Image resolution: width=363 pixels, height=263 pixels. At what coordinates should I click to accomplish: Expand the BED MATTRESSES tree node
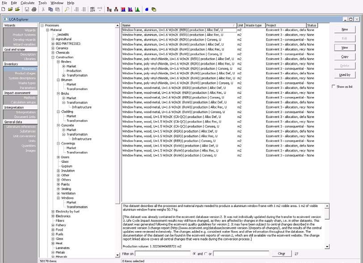53,43
